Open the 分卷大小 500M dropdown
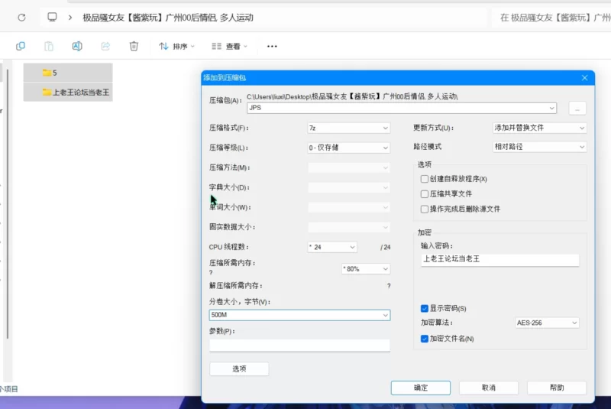The width and height of the screenshot is (611, 409). [x=299, y=315]
